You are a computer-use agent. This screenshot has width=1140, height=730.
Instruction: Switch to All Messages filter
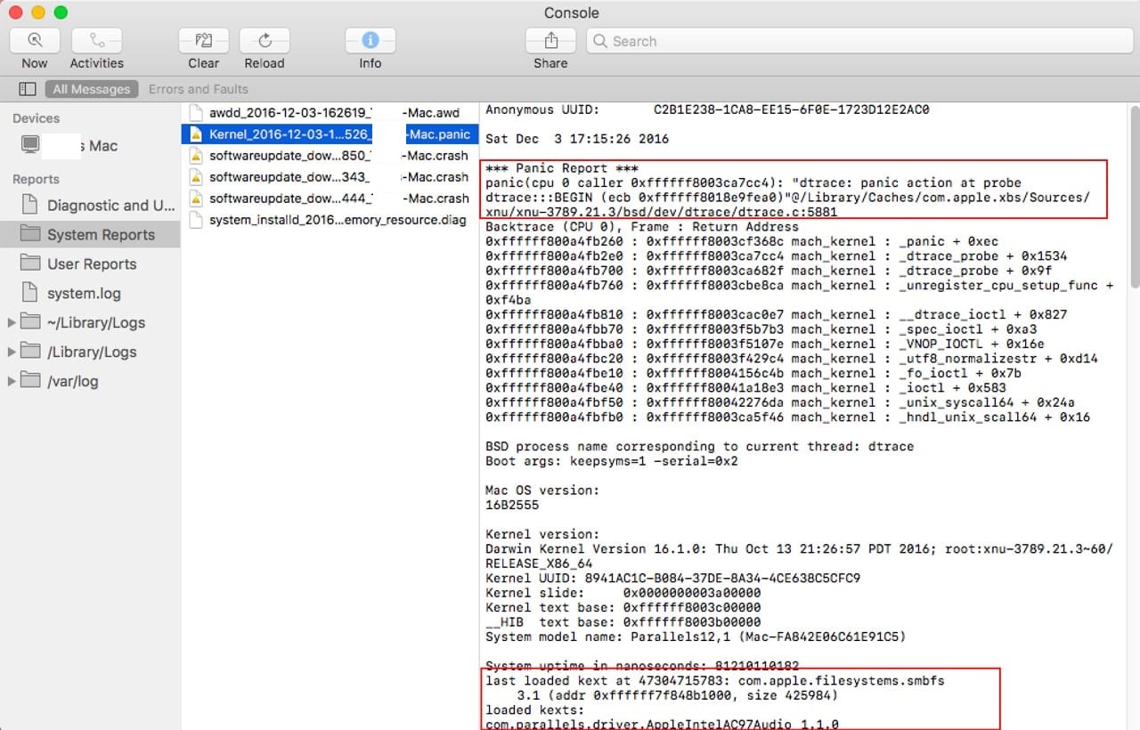click(x=91, y=89)
